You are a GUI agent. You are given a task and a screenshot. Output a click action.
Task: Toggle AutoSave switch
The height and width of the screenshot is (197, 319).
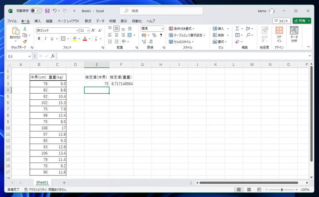tap(36, 11)
